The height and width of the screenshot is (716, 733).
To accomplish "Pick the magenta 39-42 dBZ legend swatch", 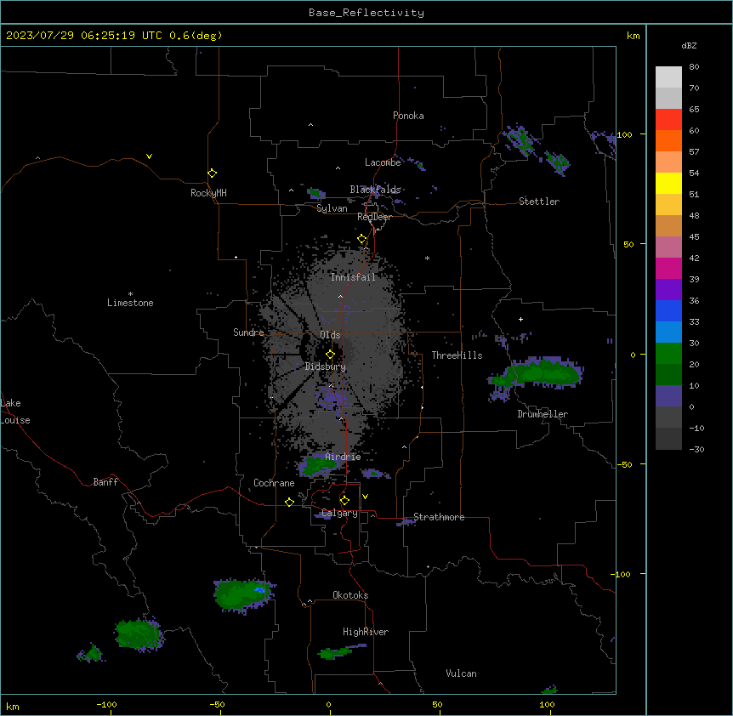I will pos(668,268).
